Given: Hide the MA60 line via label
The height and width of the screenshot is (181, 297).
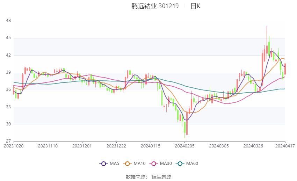Looking at the screenshot, I should pos(192,164).
